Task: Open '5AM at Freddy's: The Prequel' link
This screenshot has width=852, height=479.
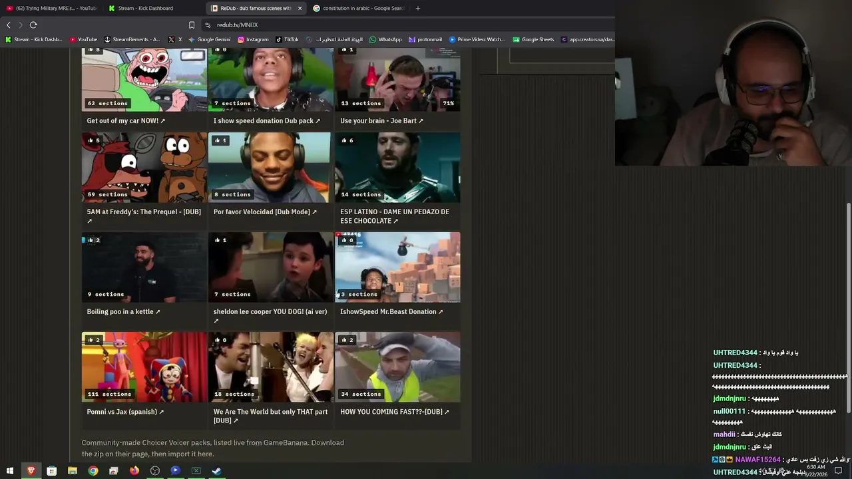Action: (x=144, y=216)
